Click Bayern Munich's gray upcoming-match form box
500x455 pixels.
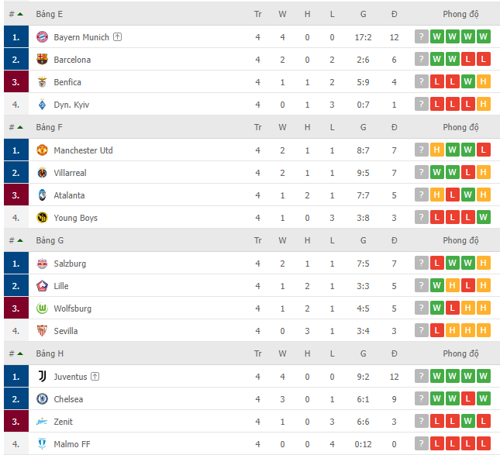[x=421, y=37]
